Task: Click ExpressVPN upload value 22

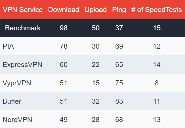Action: click(96, 65)
